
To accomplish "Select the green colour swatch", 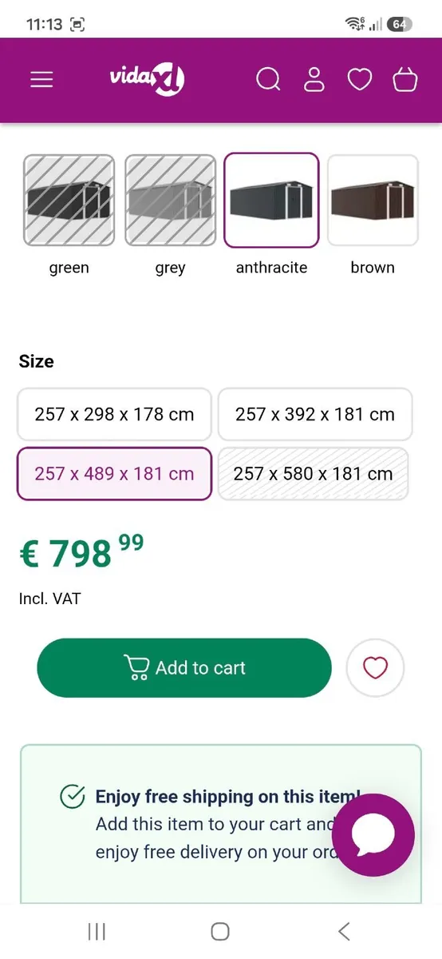I will point(69,201).
